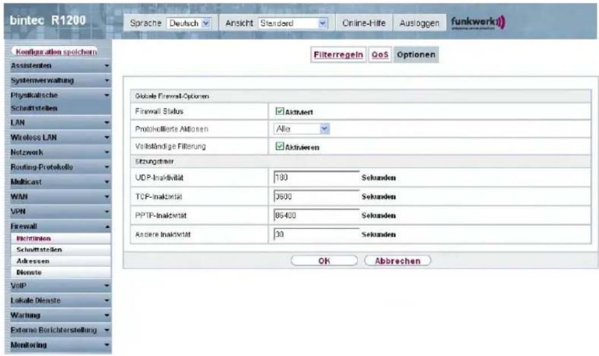
Task: Expand the WAN menu
Action: [60, 197]
